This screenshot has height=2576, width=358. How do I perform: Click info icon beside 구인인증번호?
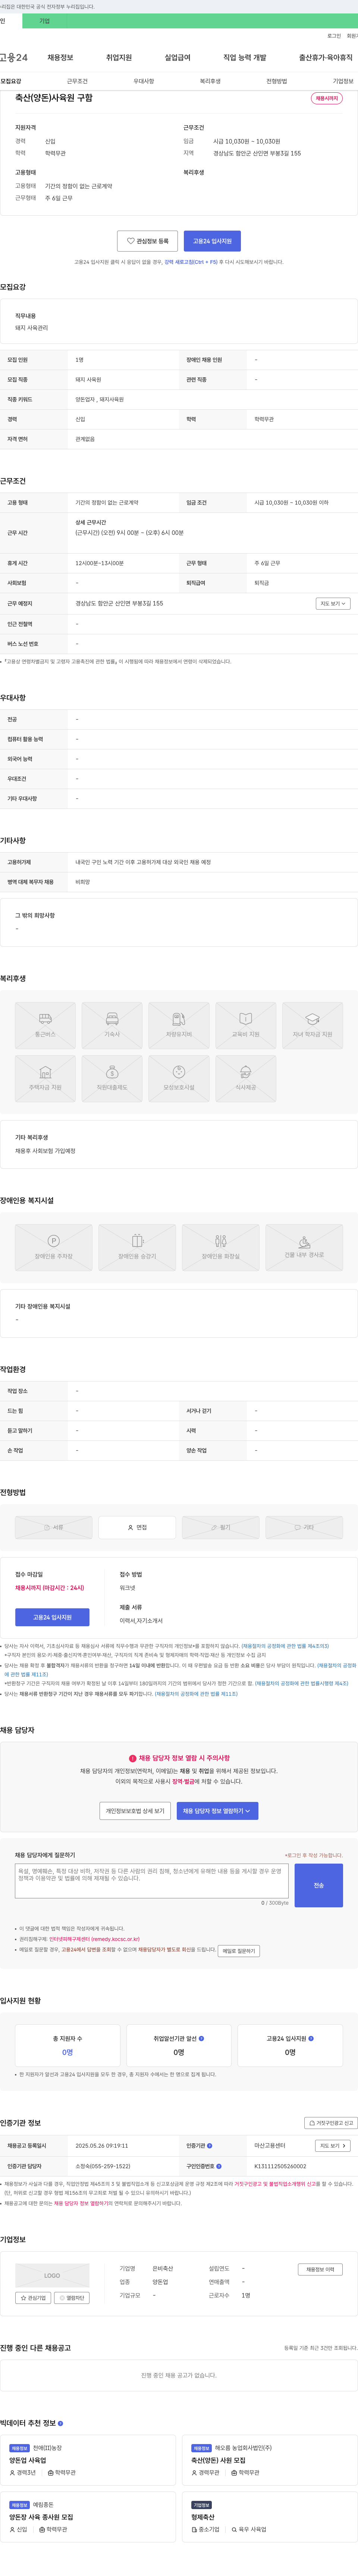click(219, 2166)
